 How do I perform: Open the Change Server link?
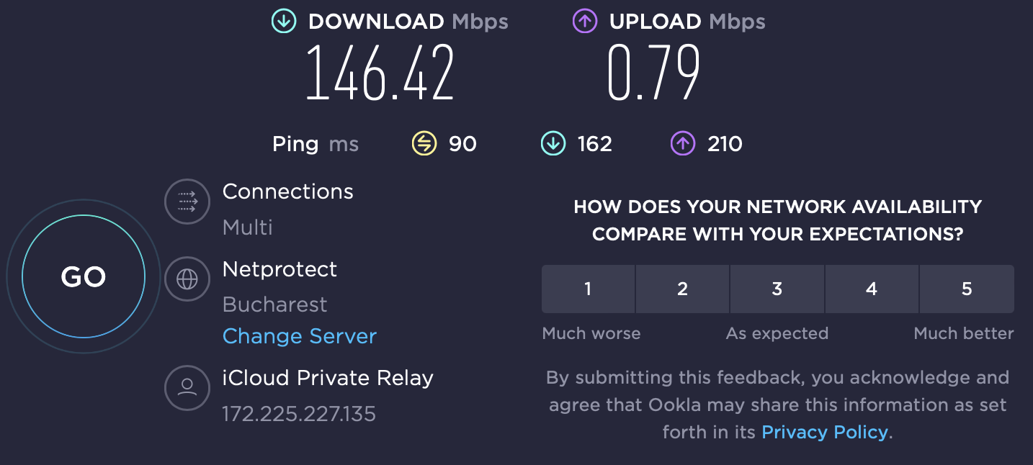pyautogui.click(x=299, y=336)
